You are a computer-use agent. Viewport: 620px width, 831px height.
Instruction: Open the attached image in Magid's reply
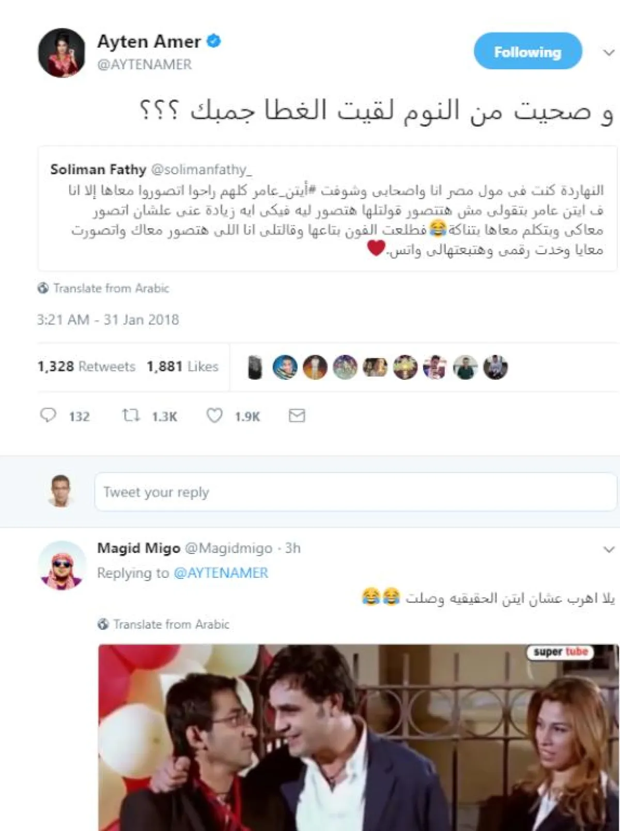pyautogui.click(x=359, y=737)
